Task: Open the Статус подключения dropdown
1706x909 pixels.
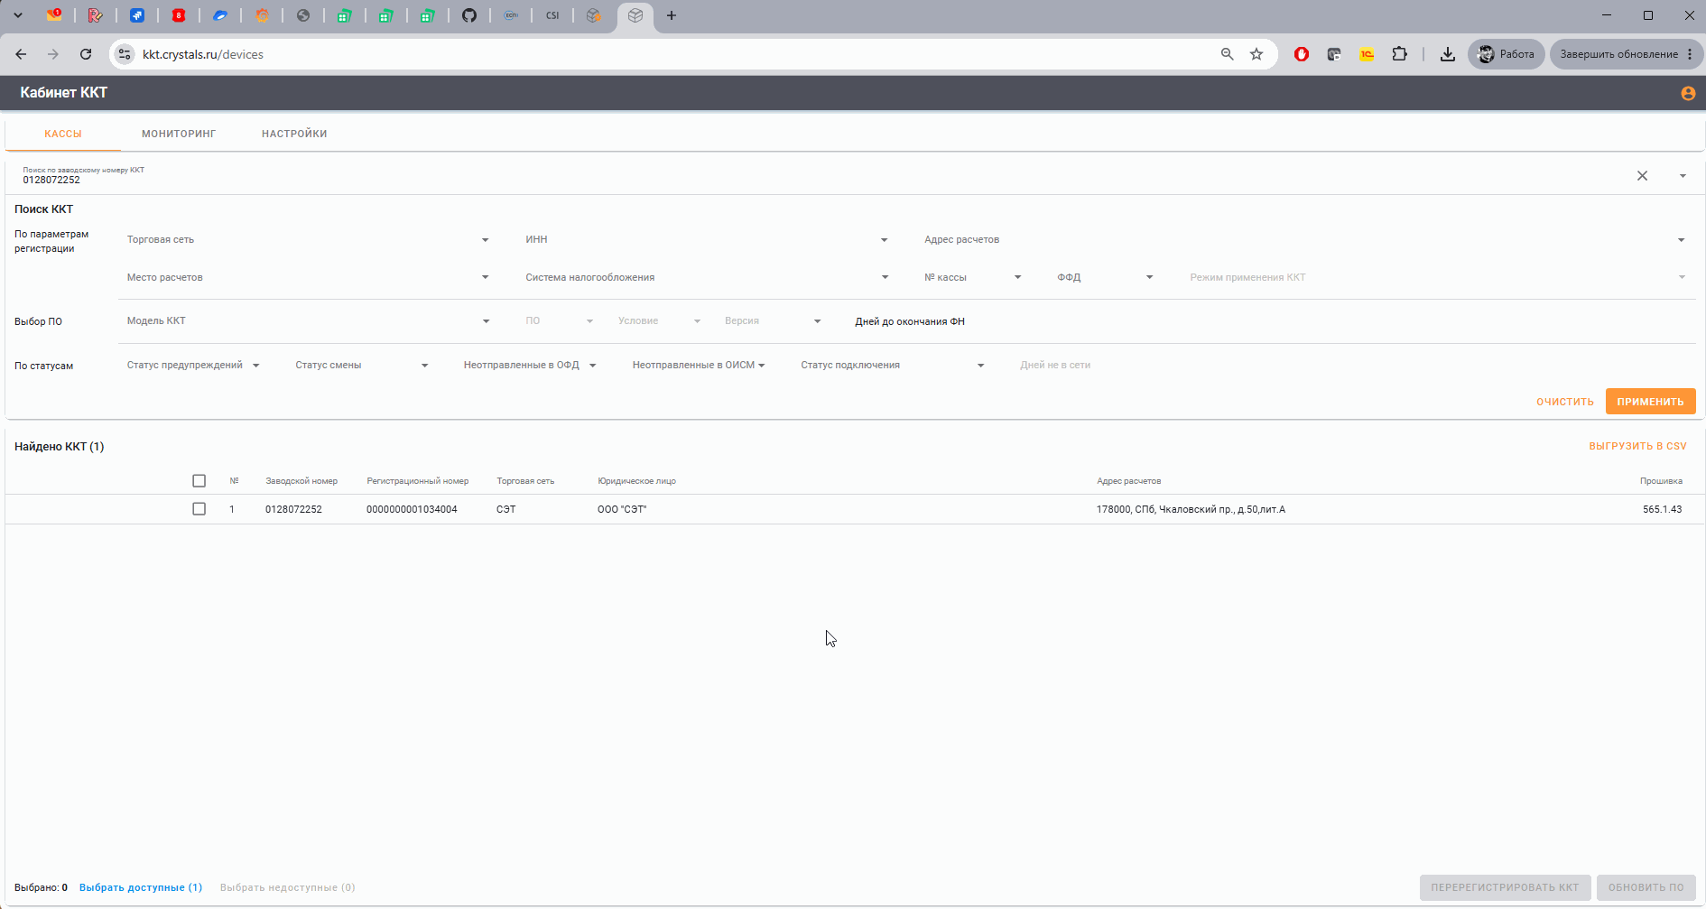Action: click(x=892, y=366)
